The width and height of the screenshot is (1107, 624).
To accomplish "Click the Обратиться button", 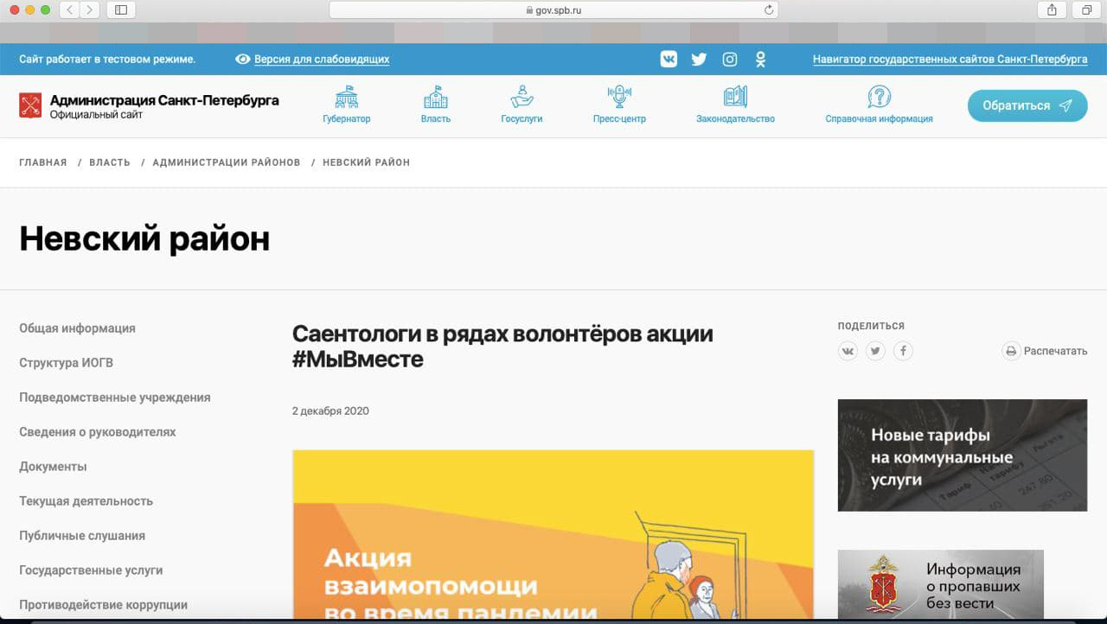I will pyautogui.click(x=1027, y=105).
